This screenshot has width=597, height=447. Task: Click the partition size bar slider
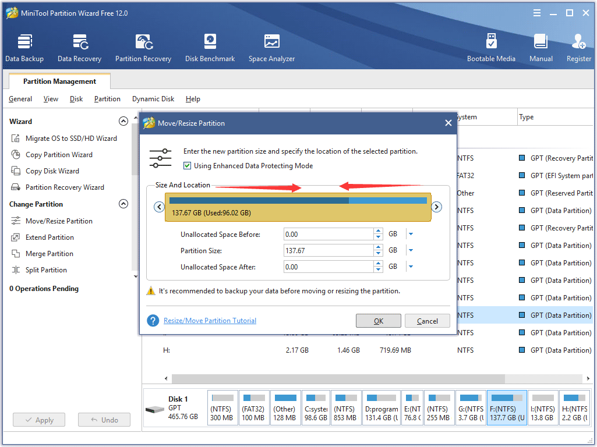click(x=298, y=207)
